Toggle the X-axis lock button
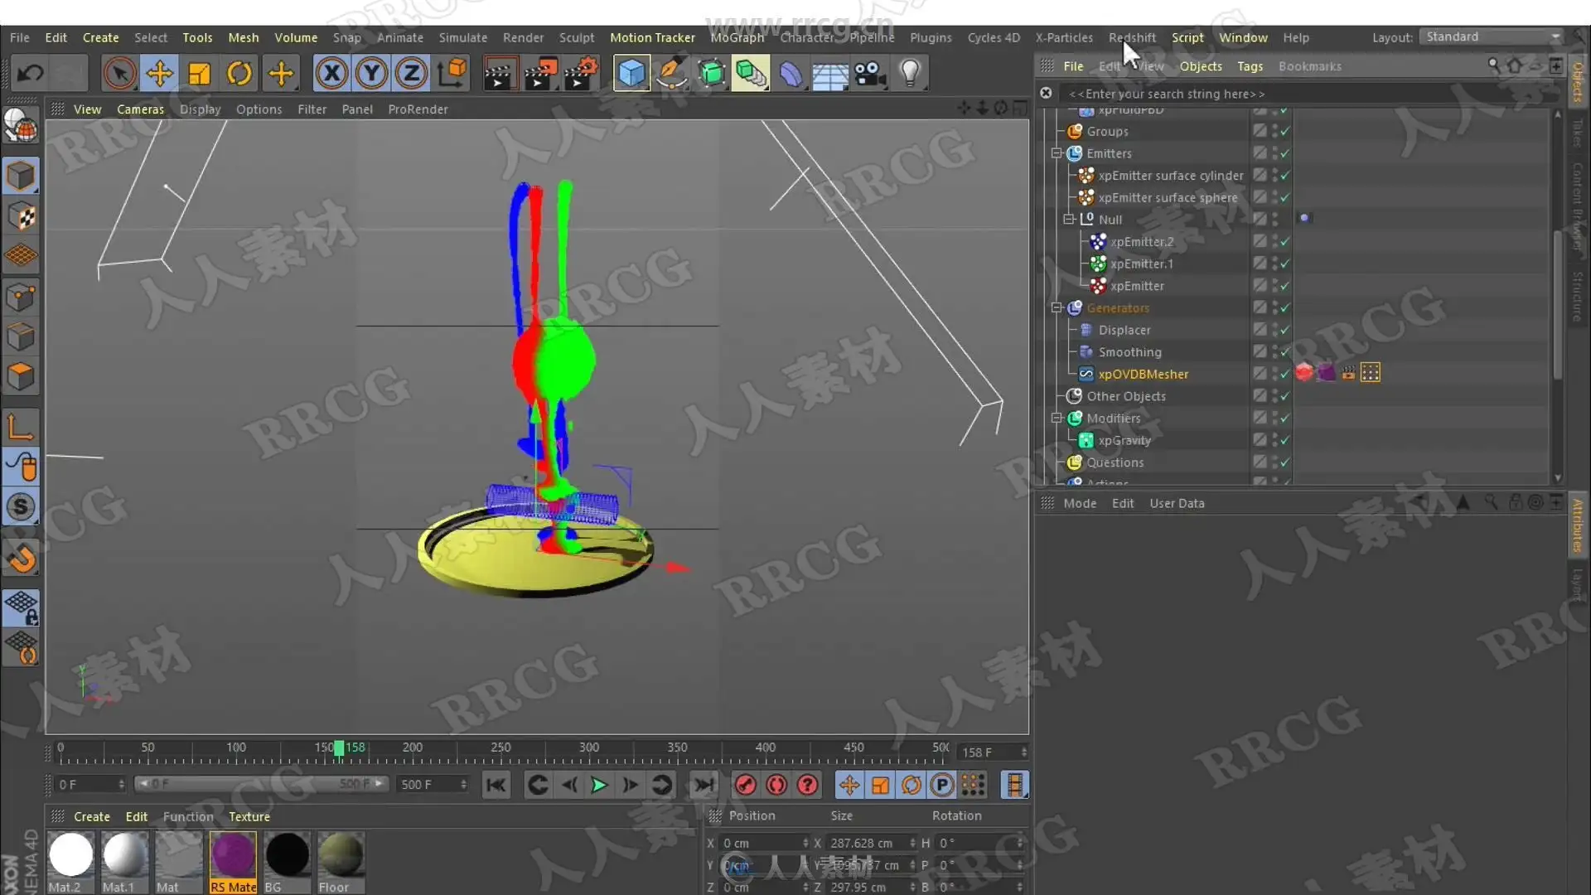Screen dimensions: 1591x895 tap(331, 74)
